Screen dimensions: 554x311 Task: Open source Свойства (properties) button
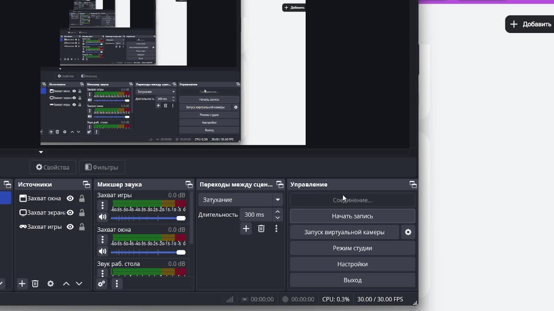click(53, 167)
